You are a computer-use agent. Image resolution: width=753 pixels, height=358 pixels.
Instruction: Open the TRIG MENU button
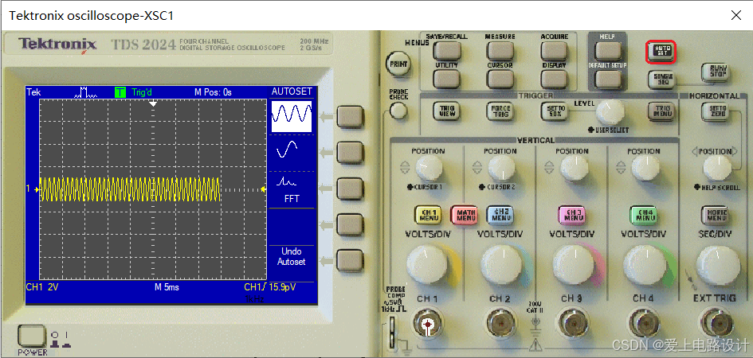pos(662,111)
